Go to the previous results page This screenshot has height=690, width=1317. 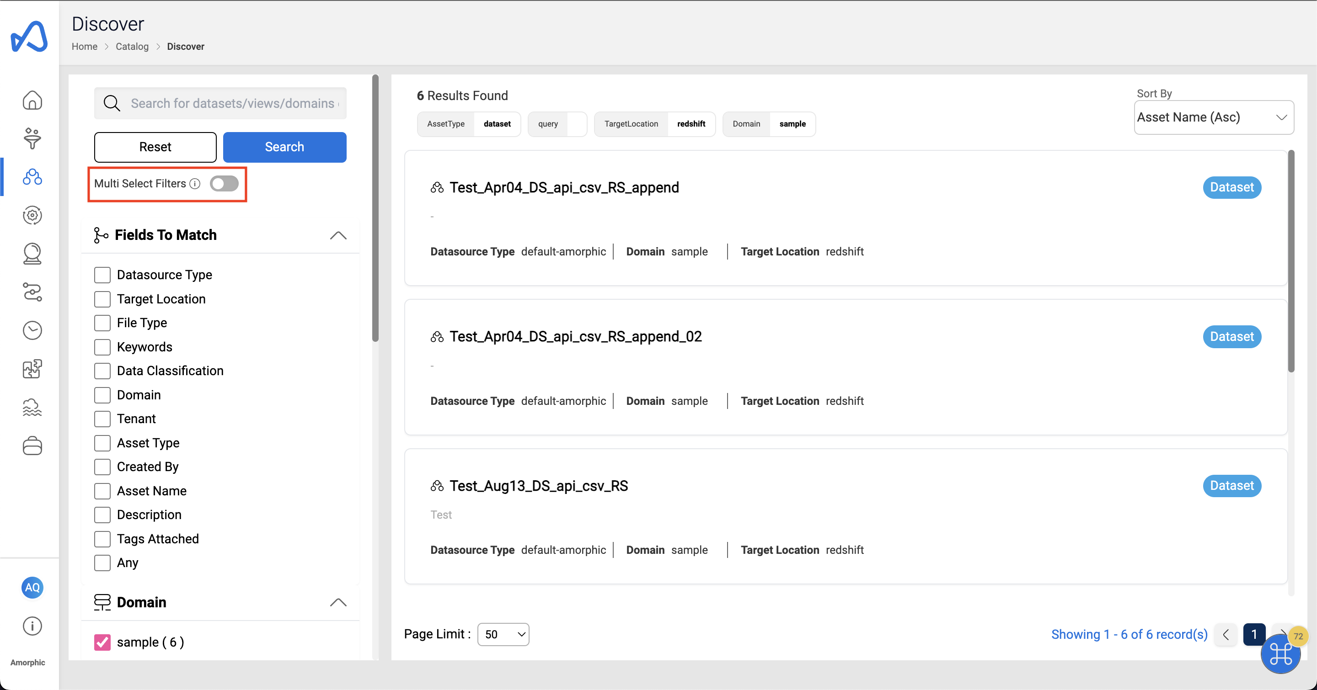click(1226, 634)
